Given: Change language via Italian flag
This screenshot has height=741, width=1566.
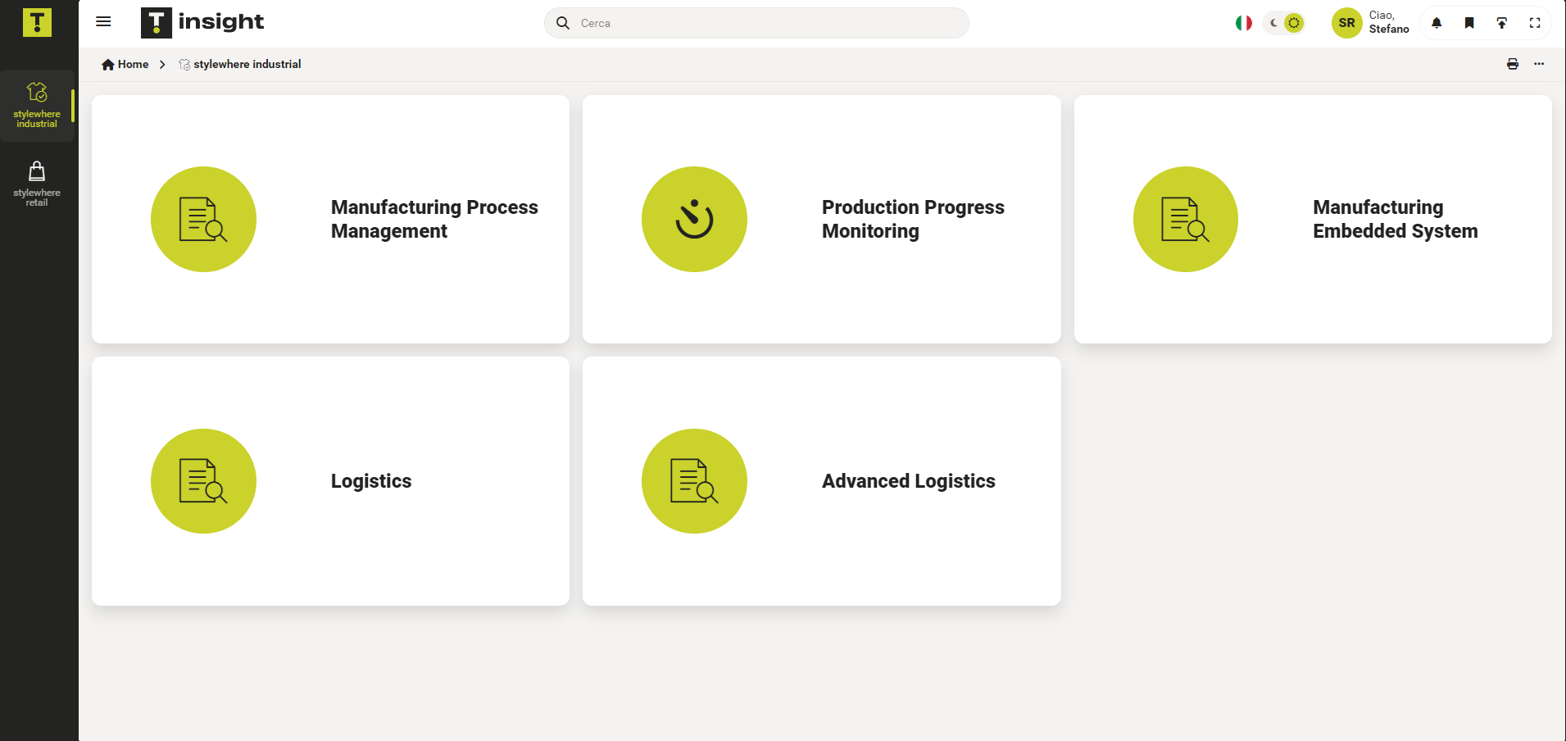Looking at the screenshot, I should (x=1243, y=23).
